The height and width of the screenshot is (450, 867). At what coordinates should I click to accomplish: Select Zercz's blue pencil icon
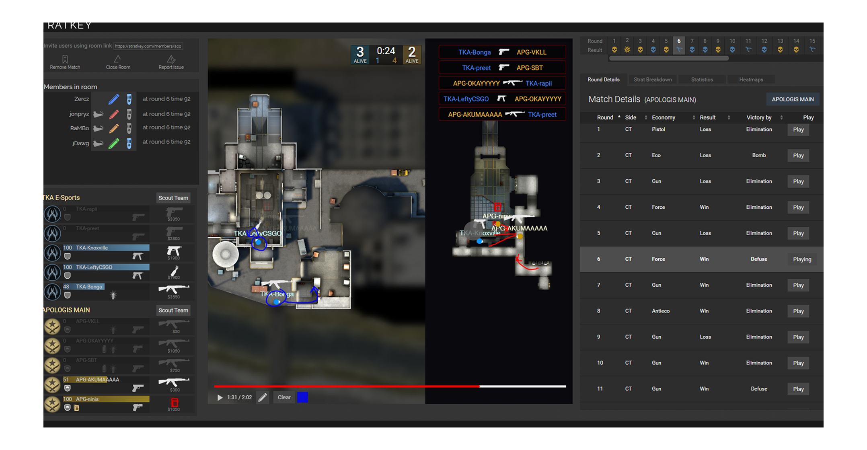(114, 99)
